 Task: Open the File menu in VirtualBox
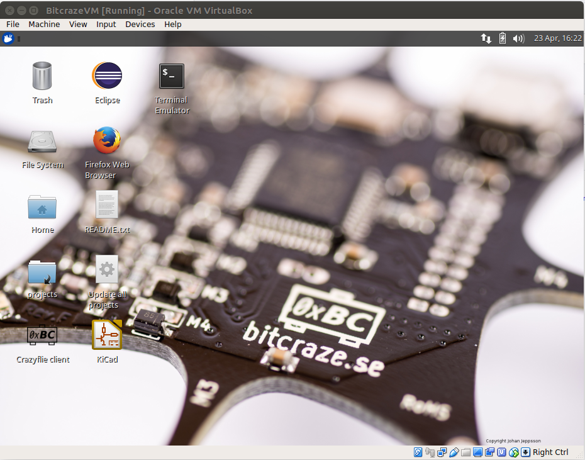coord(13,25)
